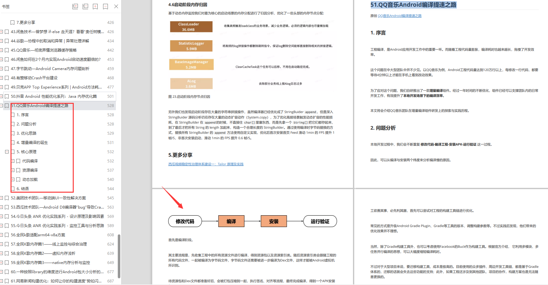
Task: Click the bookmark icon beside 60.一种按照library的维度
Action: pyautogui.click(x=7, y=272)
